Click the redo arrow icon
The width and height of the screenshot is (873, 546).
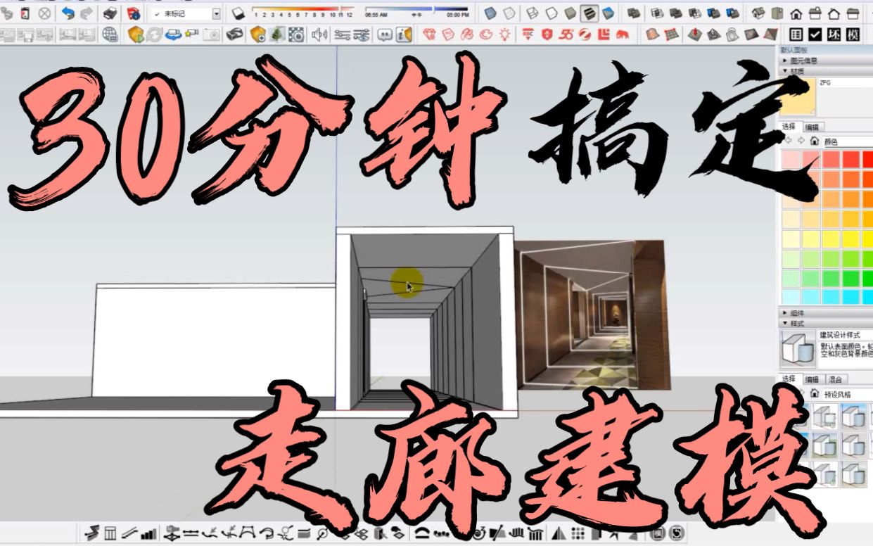pos(85,13)
